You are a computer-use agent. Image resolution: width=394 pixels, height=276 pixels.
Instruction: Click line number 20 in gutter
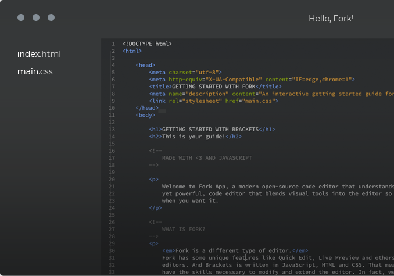click(112, 180)
